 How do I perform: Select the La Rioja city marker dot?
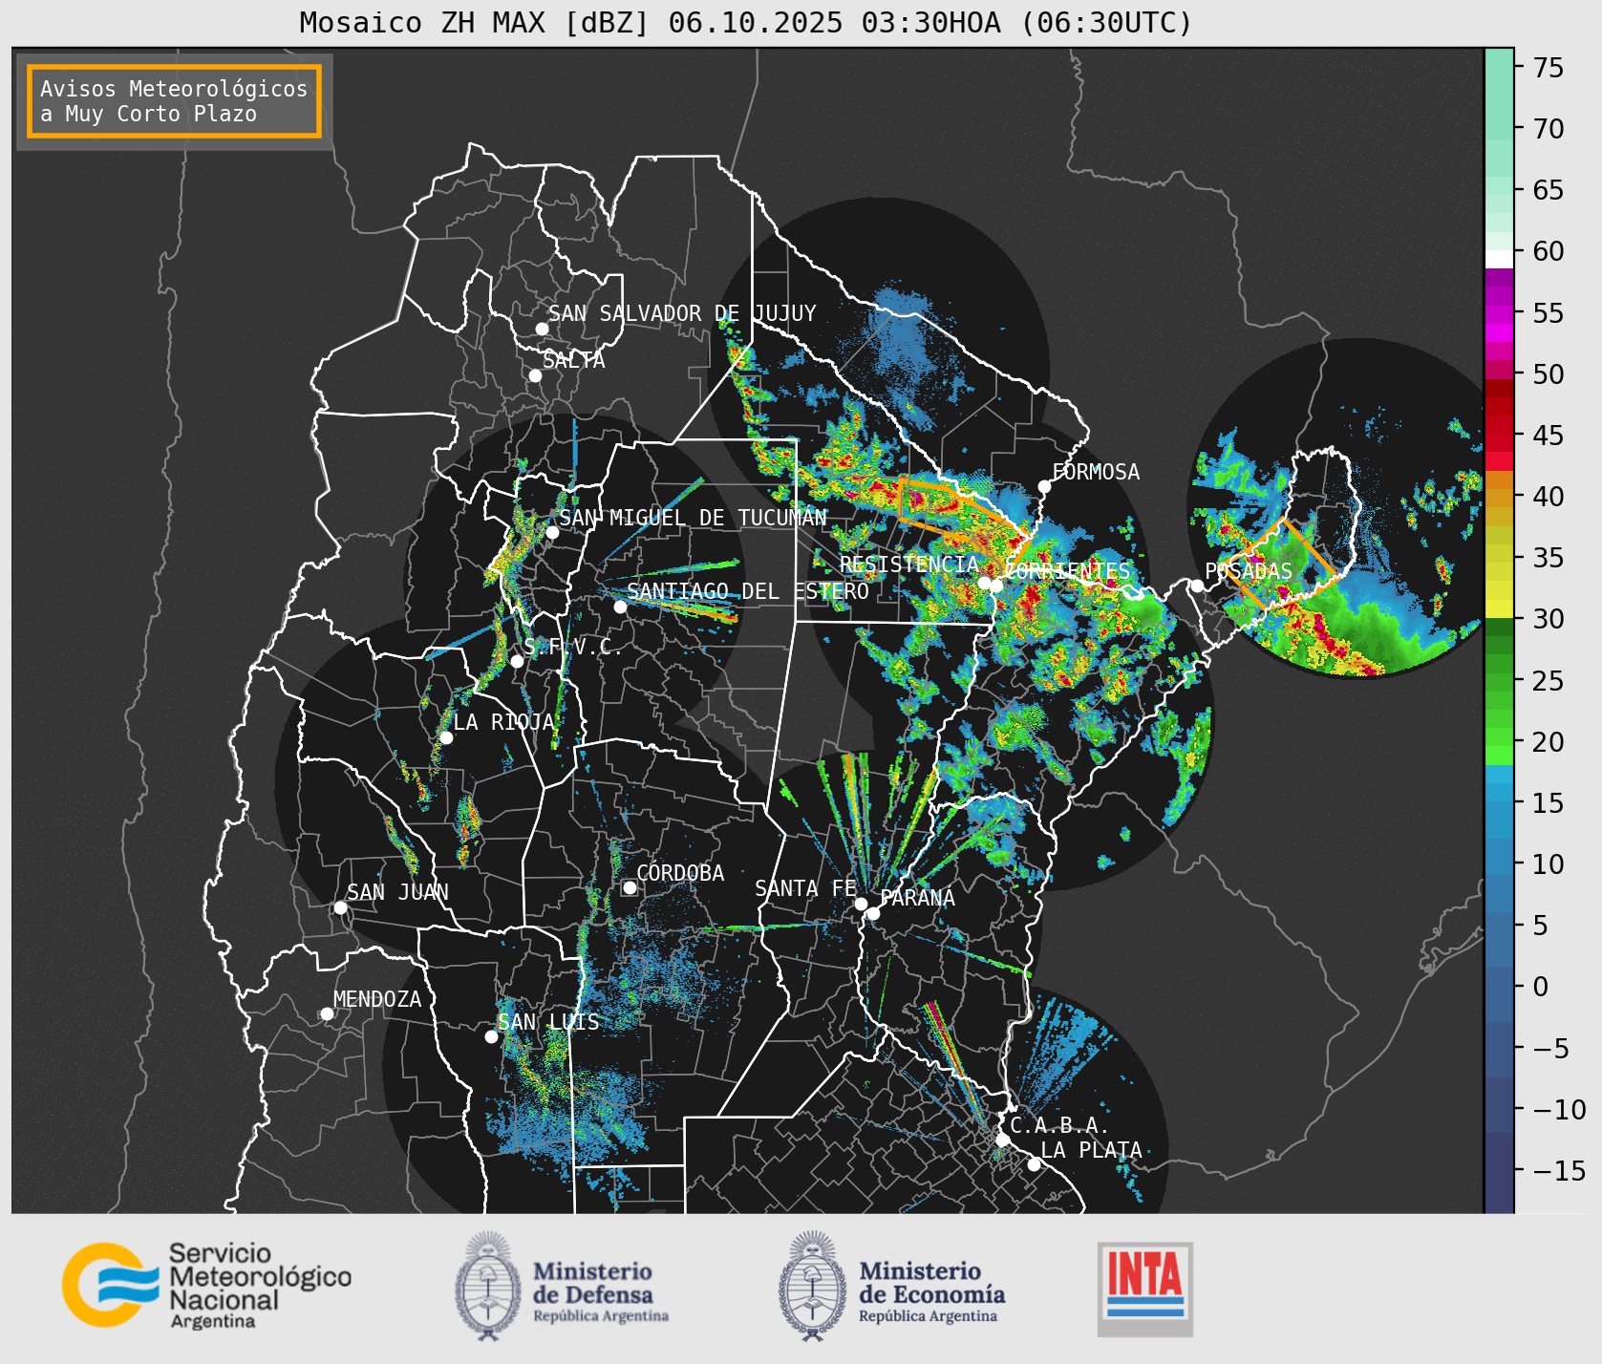point(446,737)
